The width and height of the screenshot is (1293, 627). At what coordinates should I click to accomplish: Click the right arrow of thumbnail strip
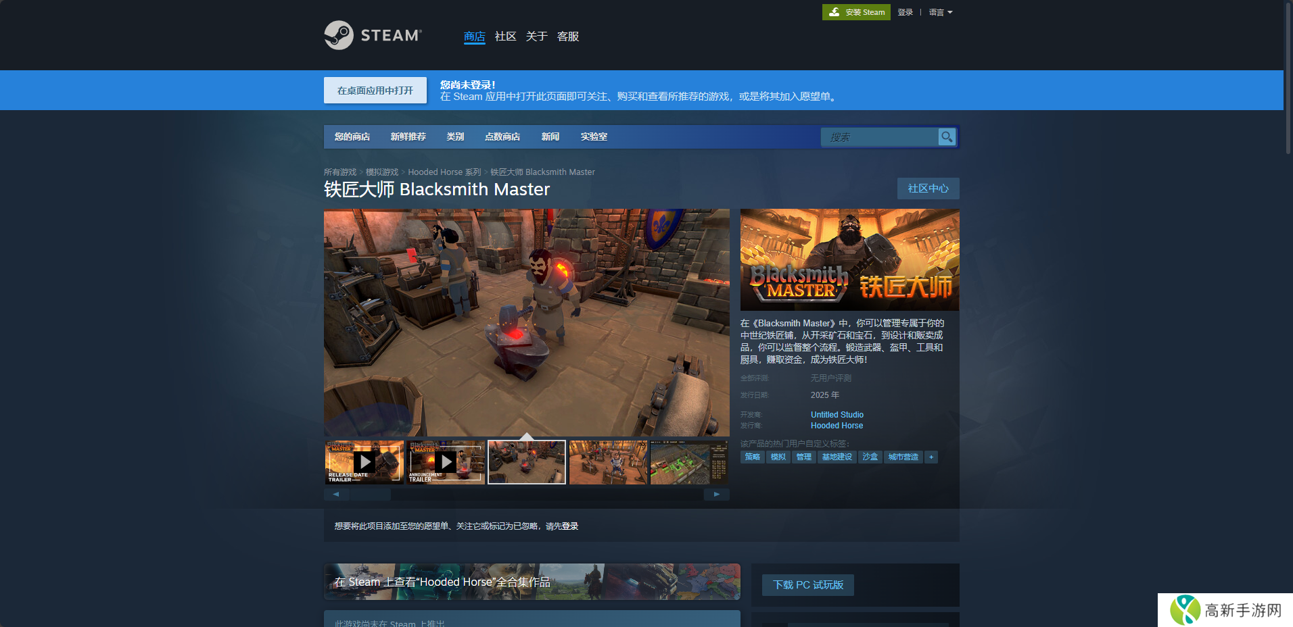716,495
